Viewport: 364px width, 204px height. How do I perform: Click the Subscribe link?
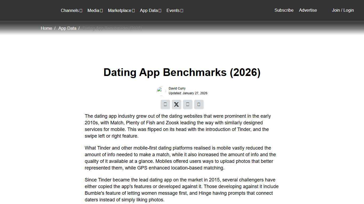click(x=284, y=10)
